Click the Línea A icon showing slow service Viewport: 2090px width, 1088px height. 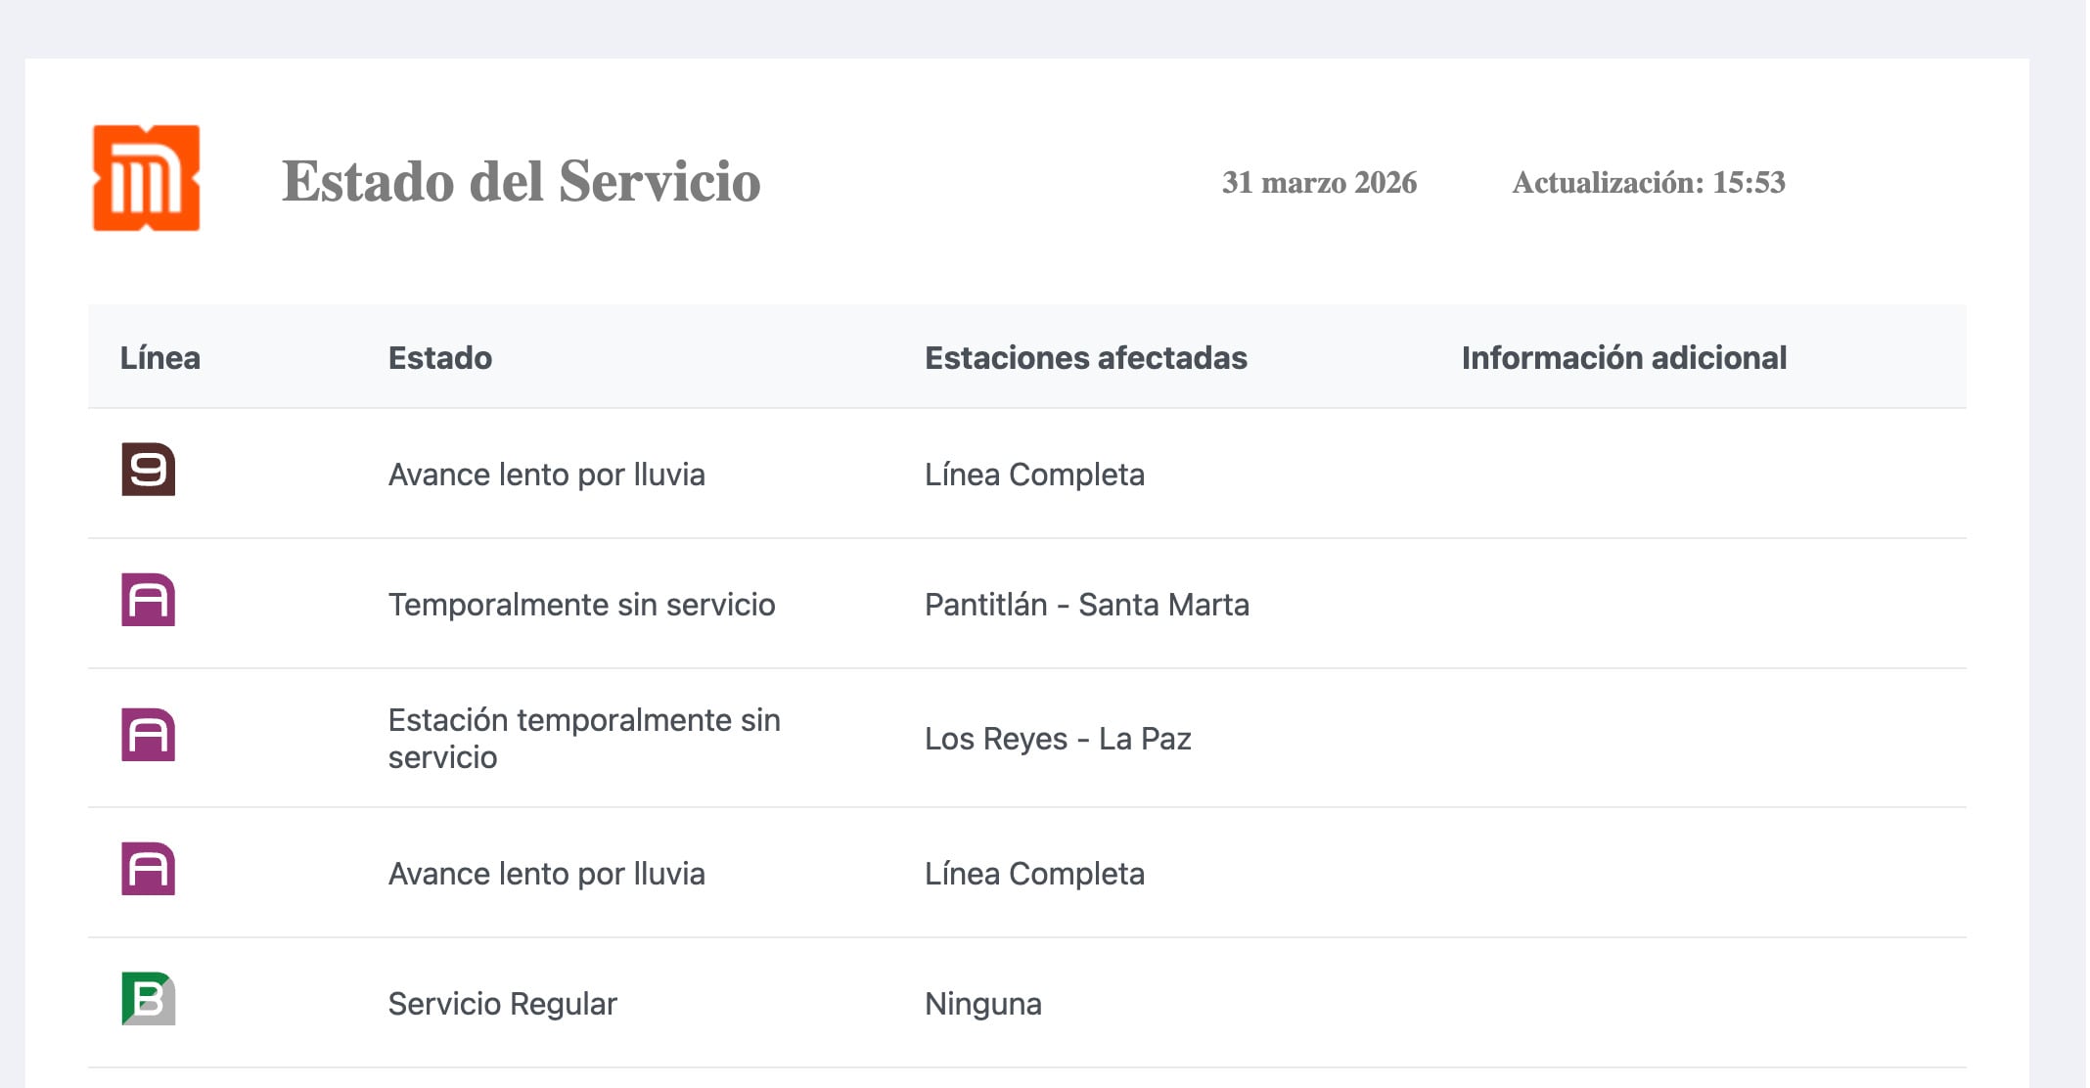(148, 871)
